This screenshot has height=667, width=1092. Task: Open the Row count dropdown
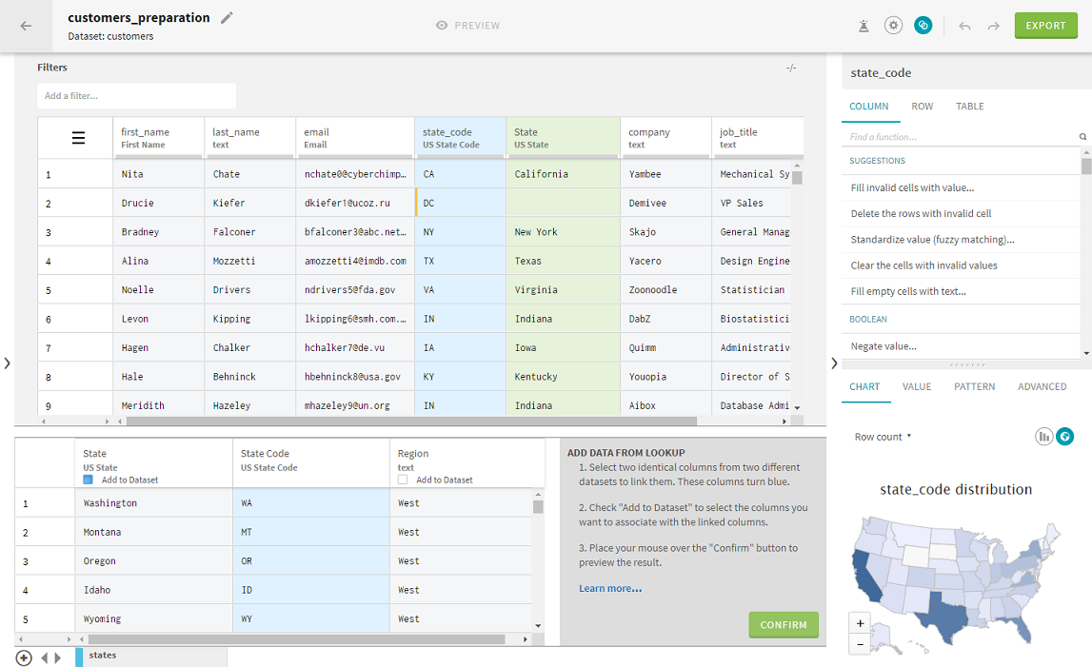tap(883, 437)
